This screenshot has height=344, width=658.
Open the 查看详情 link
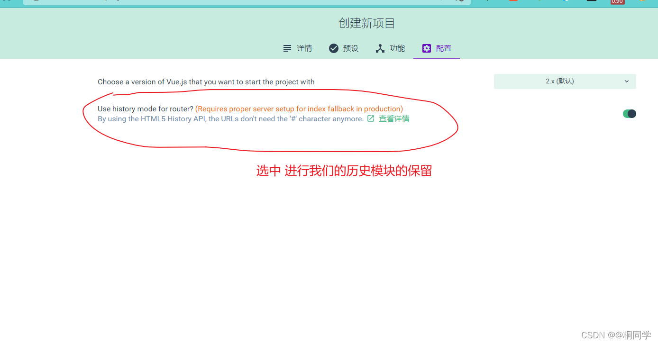pos(394,119)
